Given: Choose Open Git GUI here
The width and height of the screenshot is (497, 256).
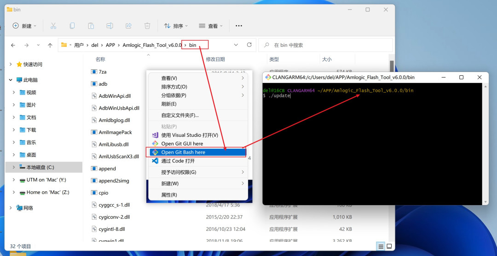Looking at the screenshot, I should (197, 144).
